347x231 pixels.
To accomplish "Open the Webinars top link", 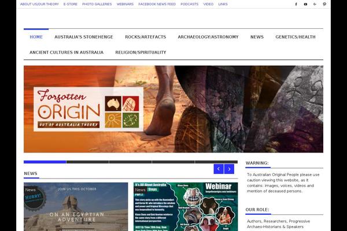I will (125, 4).
